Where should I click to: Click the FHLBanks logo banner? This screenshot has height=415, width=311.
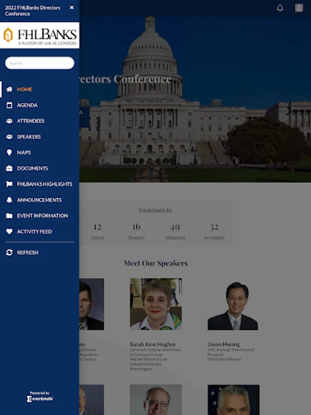pos(40,36)
